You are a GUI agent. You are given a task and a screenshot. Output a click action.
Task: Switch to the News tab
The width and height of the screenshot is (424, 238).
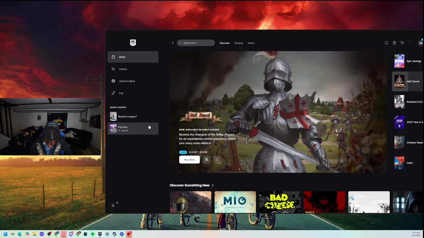pyautogui.click(x=251, y=43)
